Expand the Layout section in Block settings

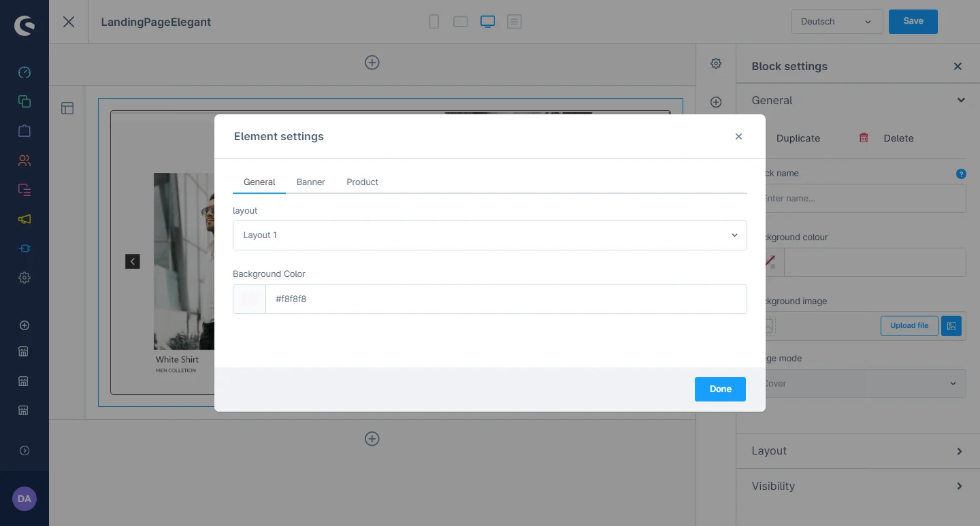857,451
